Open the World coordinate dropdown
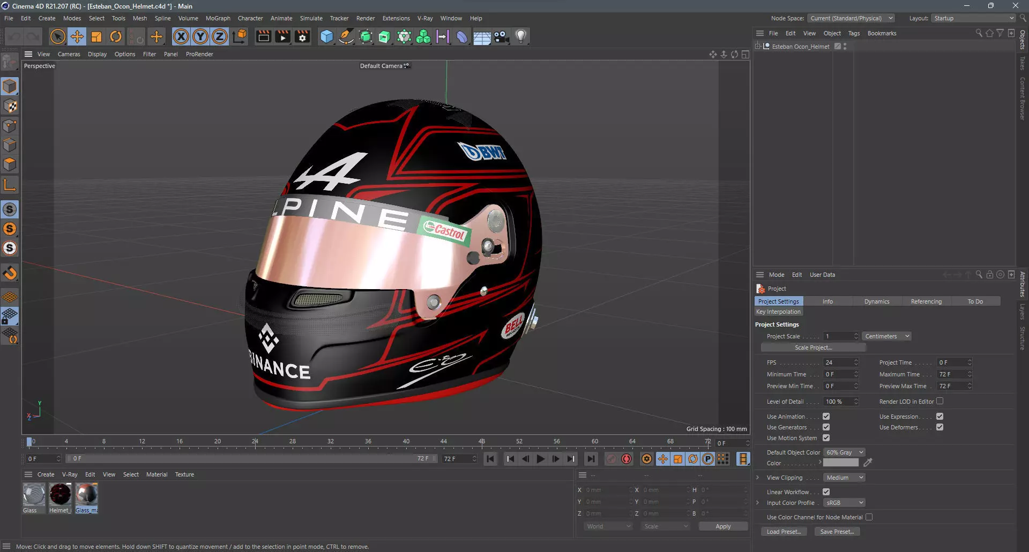Image resolution: width=1029 pixels, height=552 pixels. tap(608, 526)
